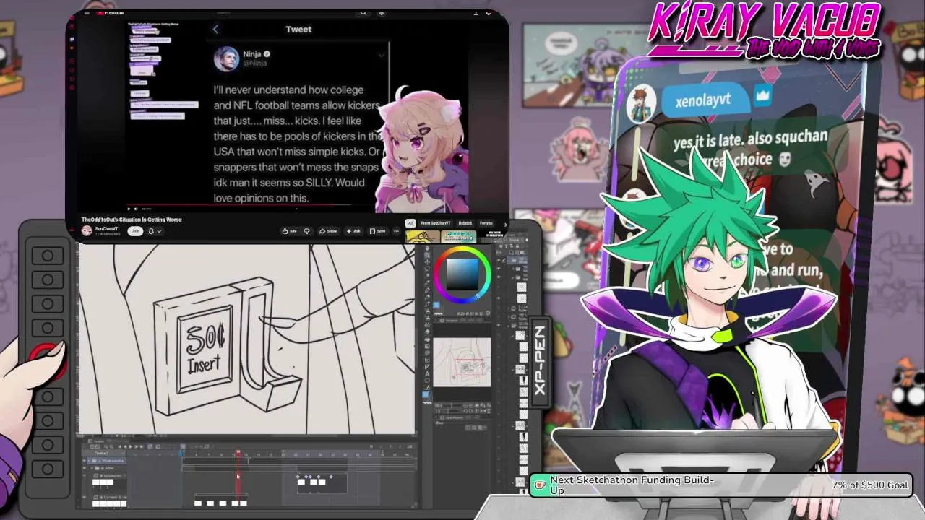Click the topmost tablet shortcut button

pos(48,256)
